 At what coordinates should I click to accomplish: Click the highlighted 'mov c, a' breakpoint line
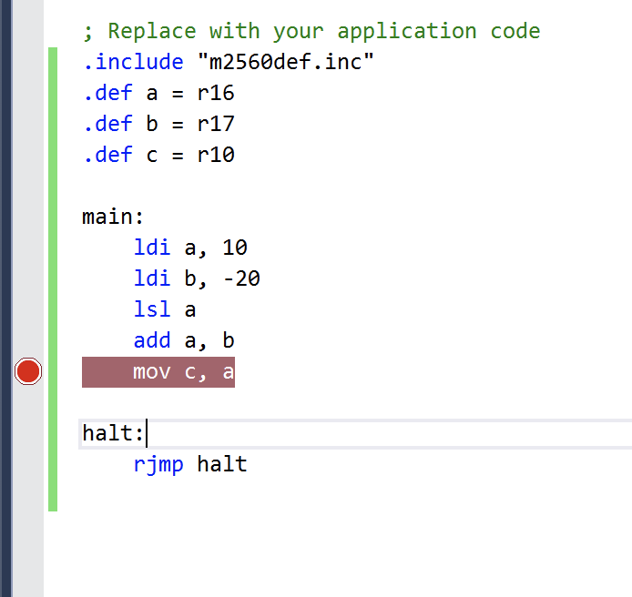158,372
